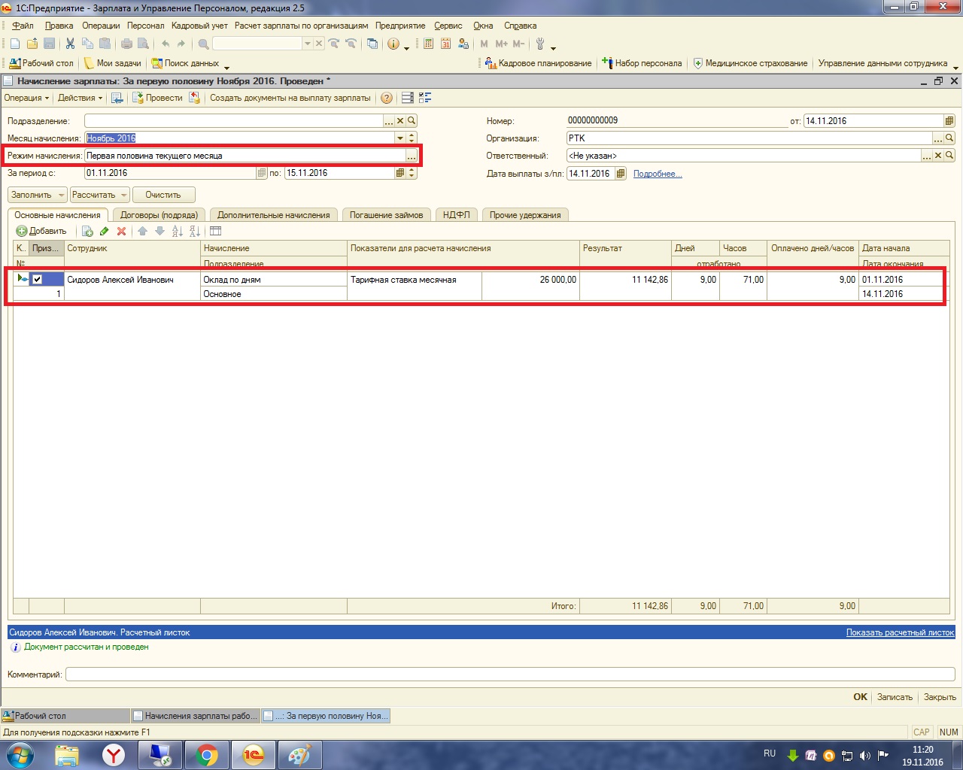Open the Файл menu
Viewport: 963px width, 770px height.
(x=23, y=26)
